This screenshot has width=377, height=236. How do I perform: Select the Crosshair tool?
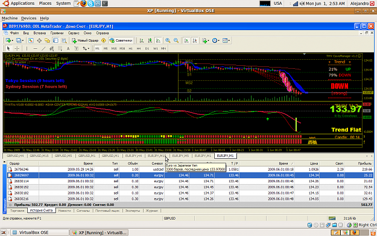click(x=17, y=48)
